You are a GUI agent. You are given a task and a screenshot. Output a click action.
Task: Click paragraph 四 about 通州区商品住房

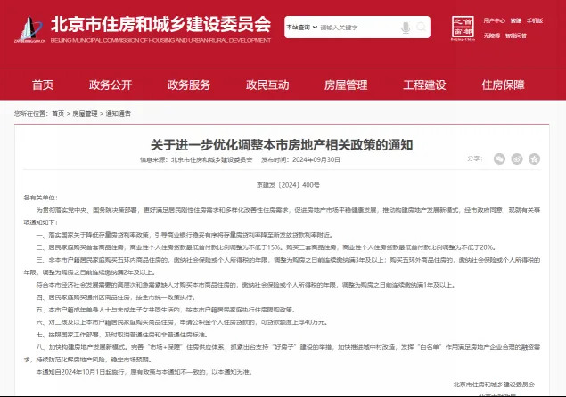(116, 297)
